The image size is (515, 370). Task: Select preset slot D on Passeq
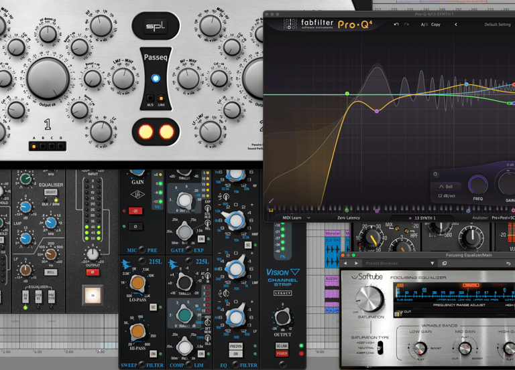pyautogui.click(x=61, y=146)
